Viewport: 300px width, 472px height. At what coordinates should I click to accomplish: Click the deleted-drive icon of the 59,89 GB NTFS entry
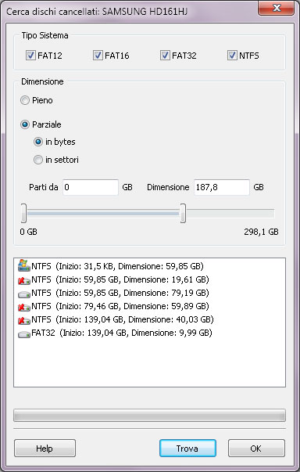click(24, 307)
